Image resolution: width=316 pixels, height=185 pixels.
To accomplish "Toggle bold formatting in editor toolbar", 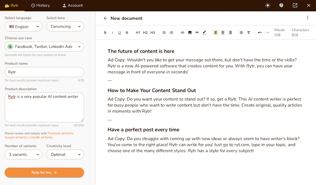I will [x=105, y=33].
